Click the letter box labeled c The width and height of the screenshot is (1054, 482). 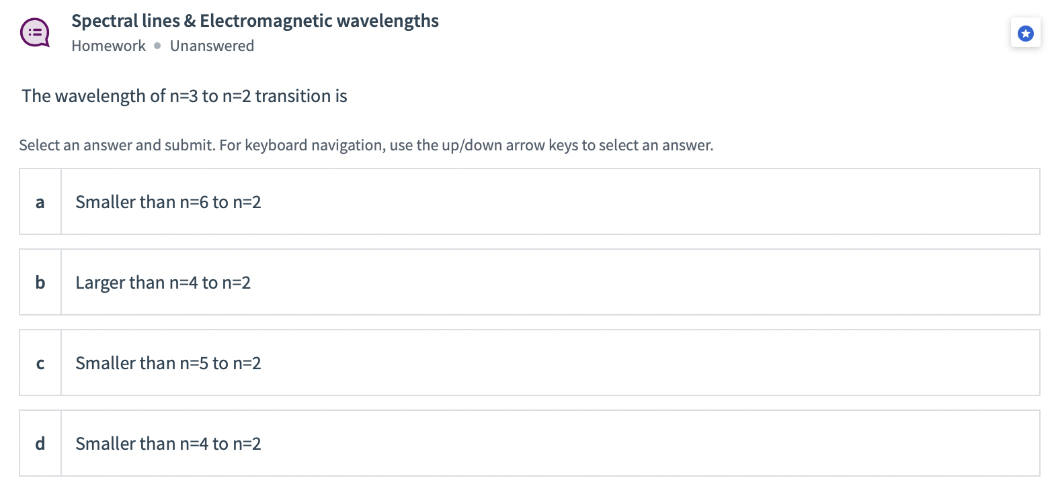pyautogui.click(x=40, y=363)
